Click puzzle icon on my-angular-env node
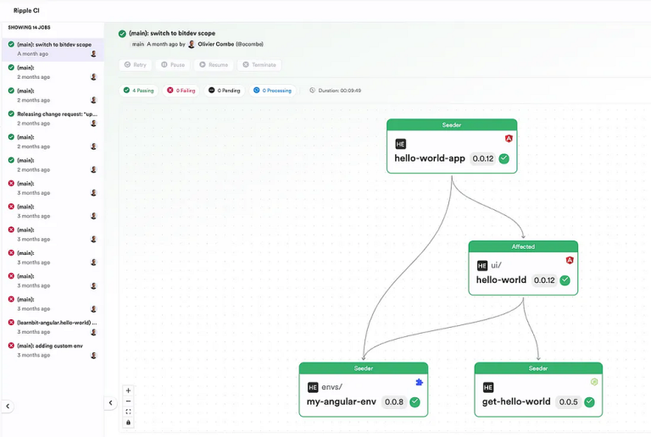This screenshot has height=437, width=651. tap(419, 382)
